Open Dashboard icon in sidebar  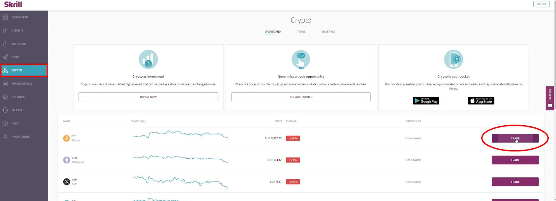click(x=5, y=17)
